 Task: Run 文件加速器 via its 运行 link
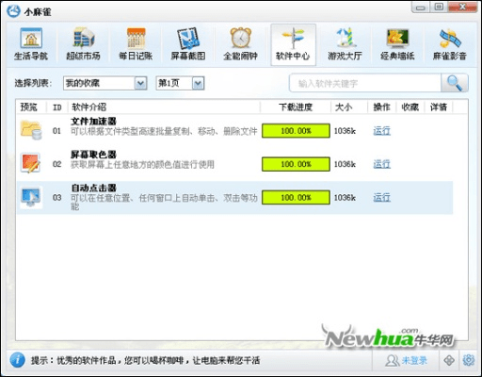coord(382,130)
